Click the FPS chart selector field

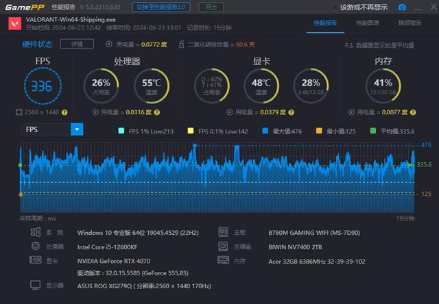click(52, 129)
